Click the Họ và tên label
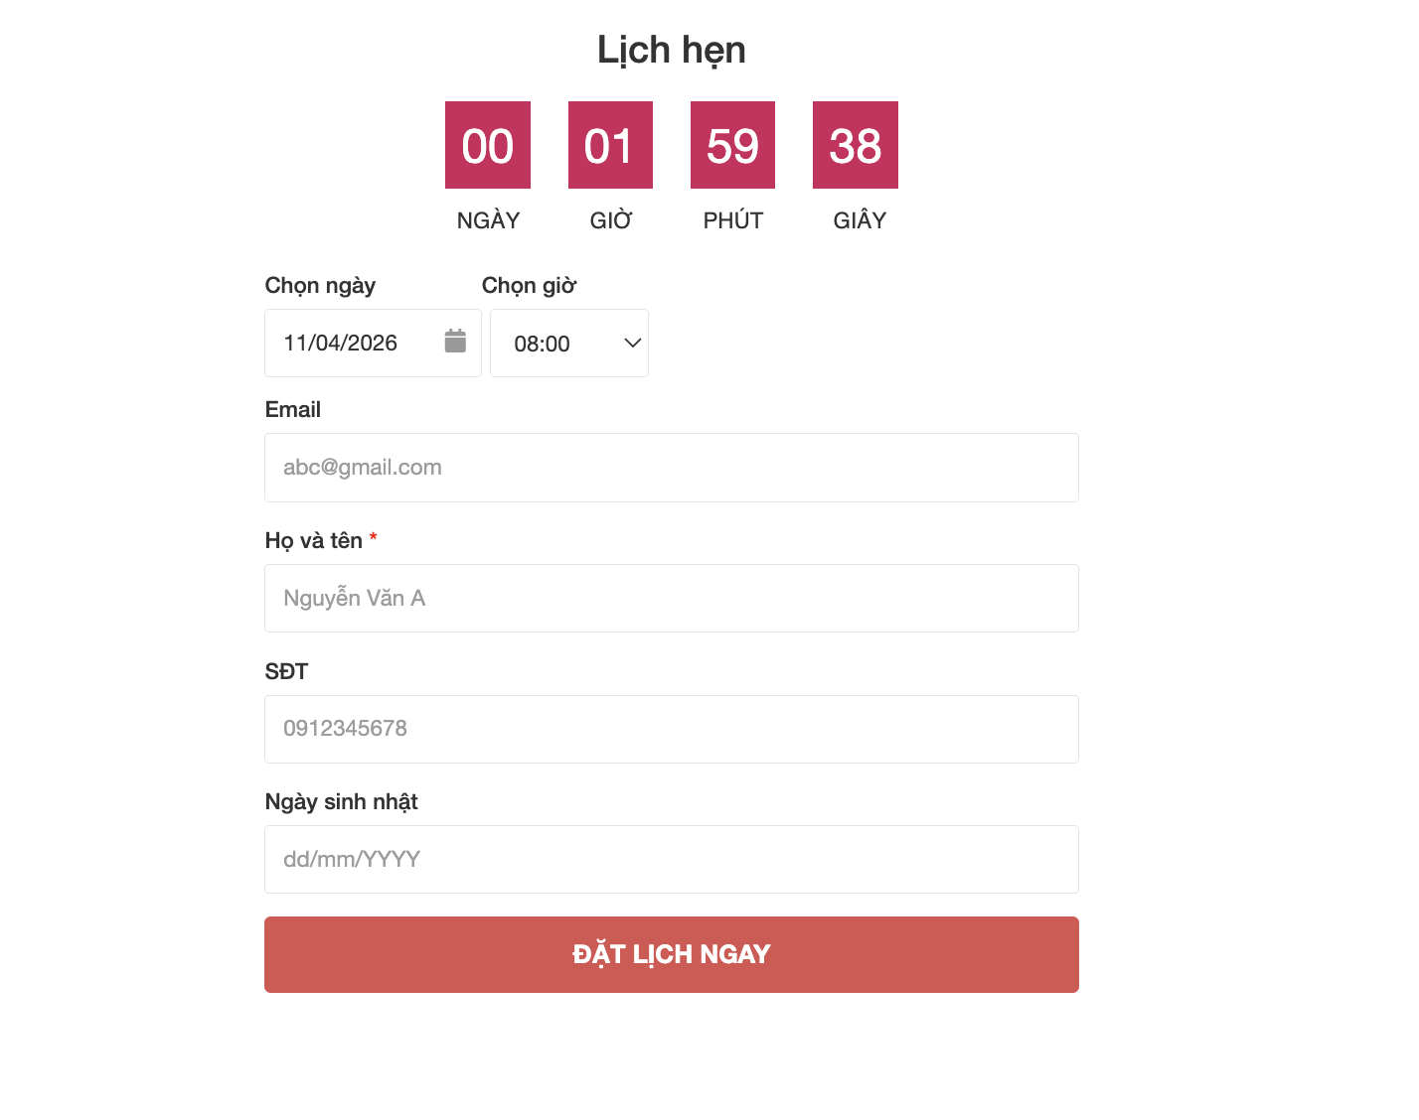This screenshot has height=1120, width=1419. [313, 541]
